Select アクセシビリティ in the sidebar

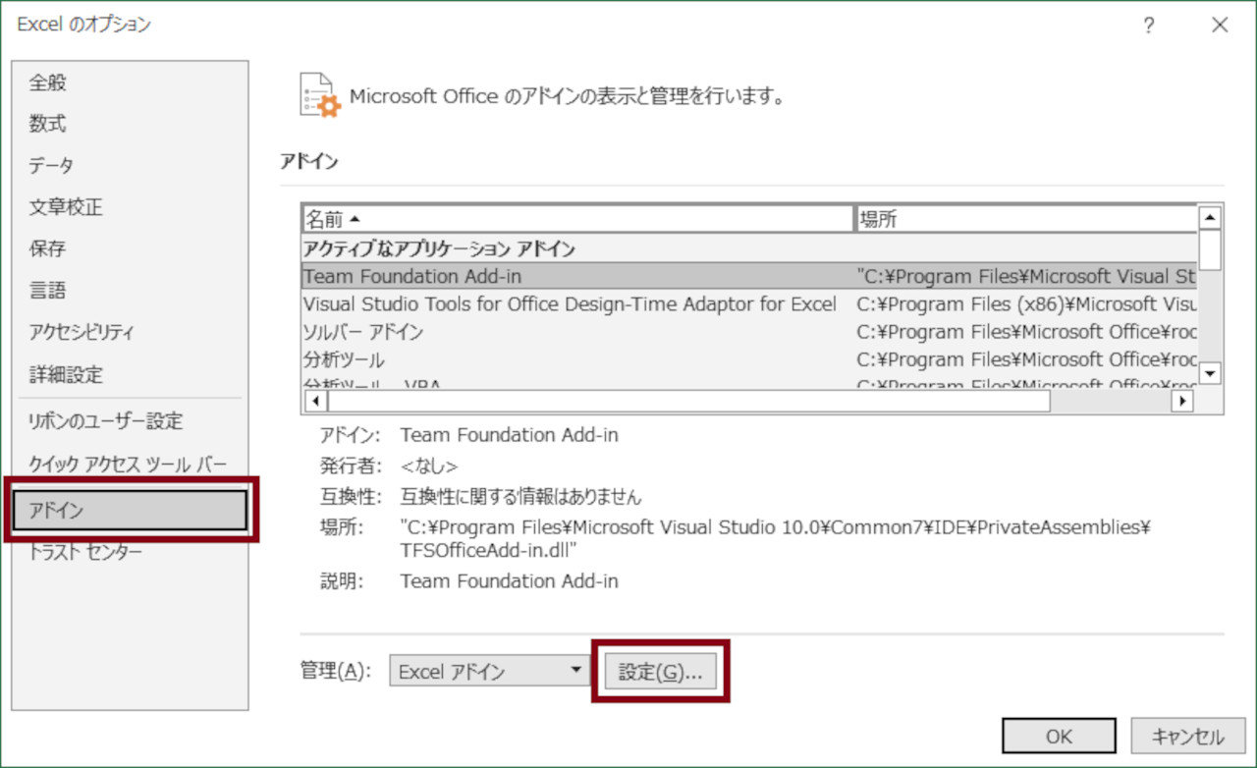[131, 333]
